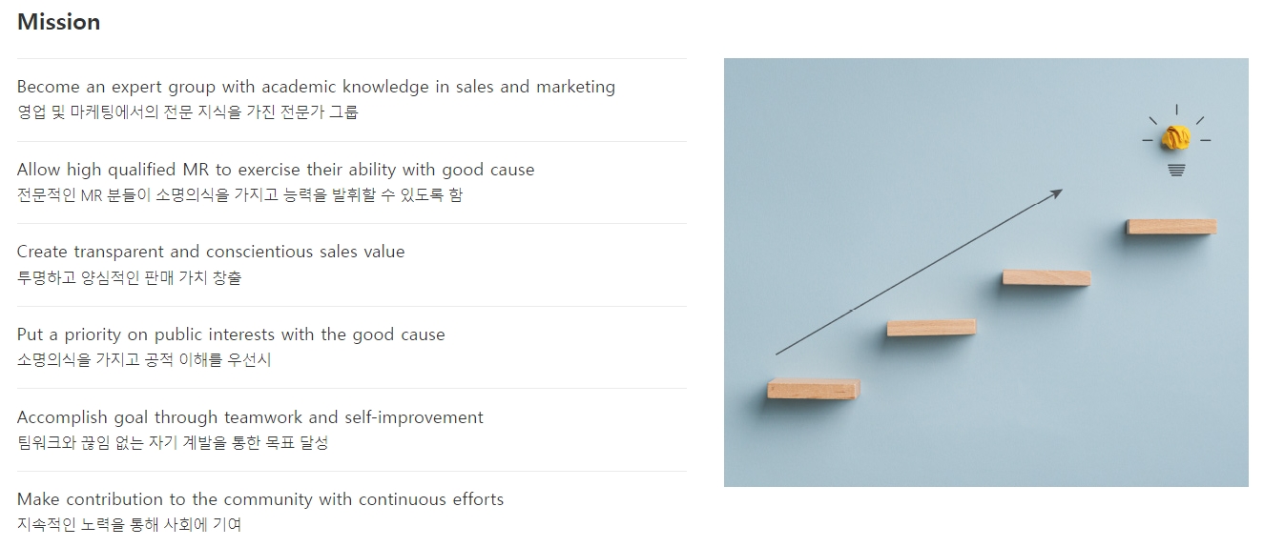Viewport: 1264px width, 547px height.
Task: Click Accomplish goal through teamwork text
Action: tap(250, 417)
